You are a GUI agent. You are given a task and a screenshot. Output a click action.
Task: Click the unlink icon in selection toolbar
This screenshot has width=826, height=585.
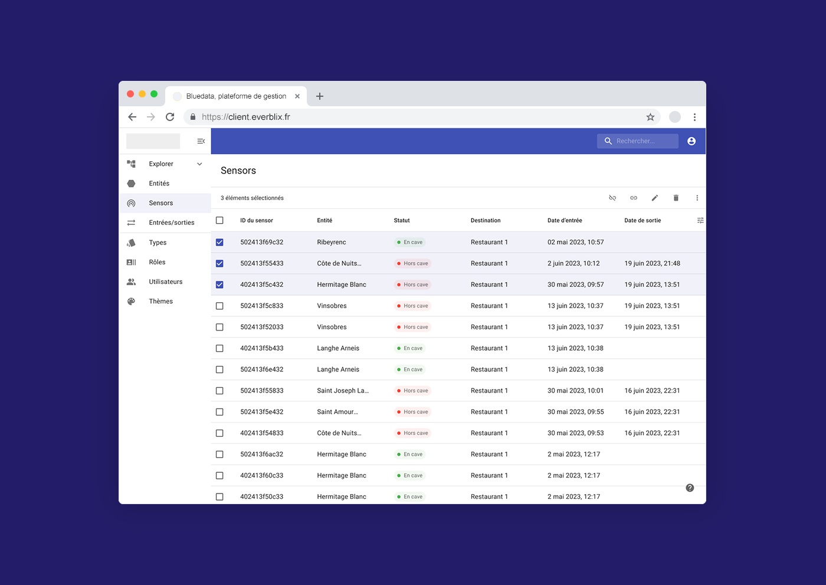coord(612,198)
